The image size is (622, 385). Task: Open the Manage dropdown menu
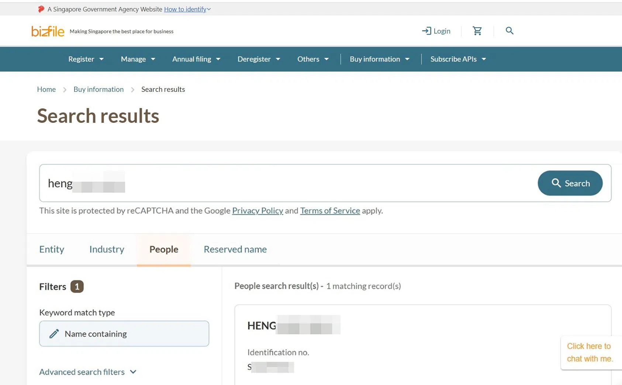138,59
